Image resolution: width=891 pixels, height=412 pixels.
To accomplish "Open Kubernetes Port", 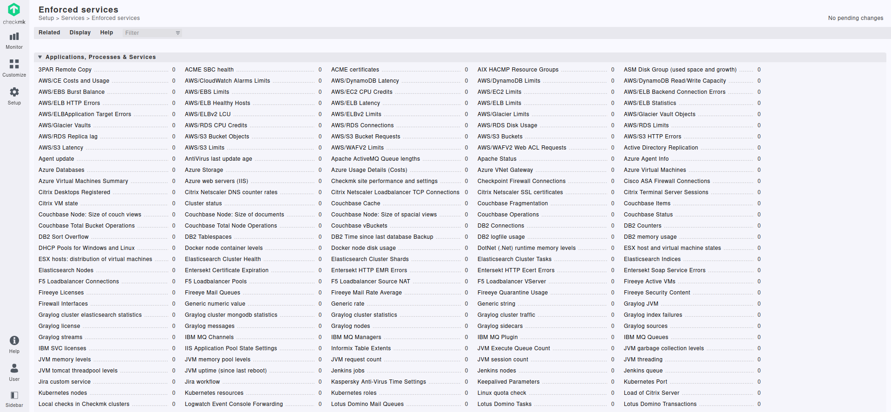I will click(645, 382).
